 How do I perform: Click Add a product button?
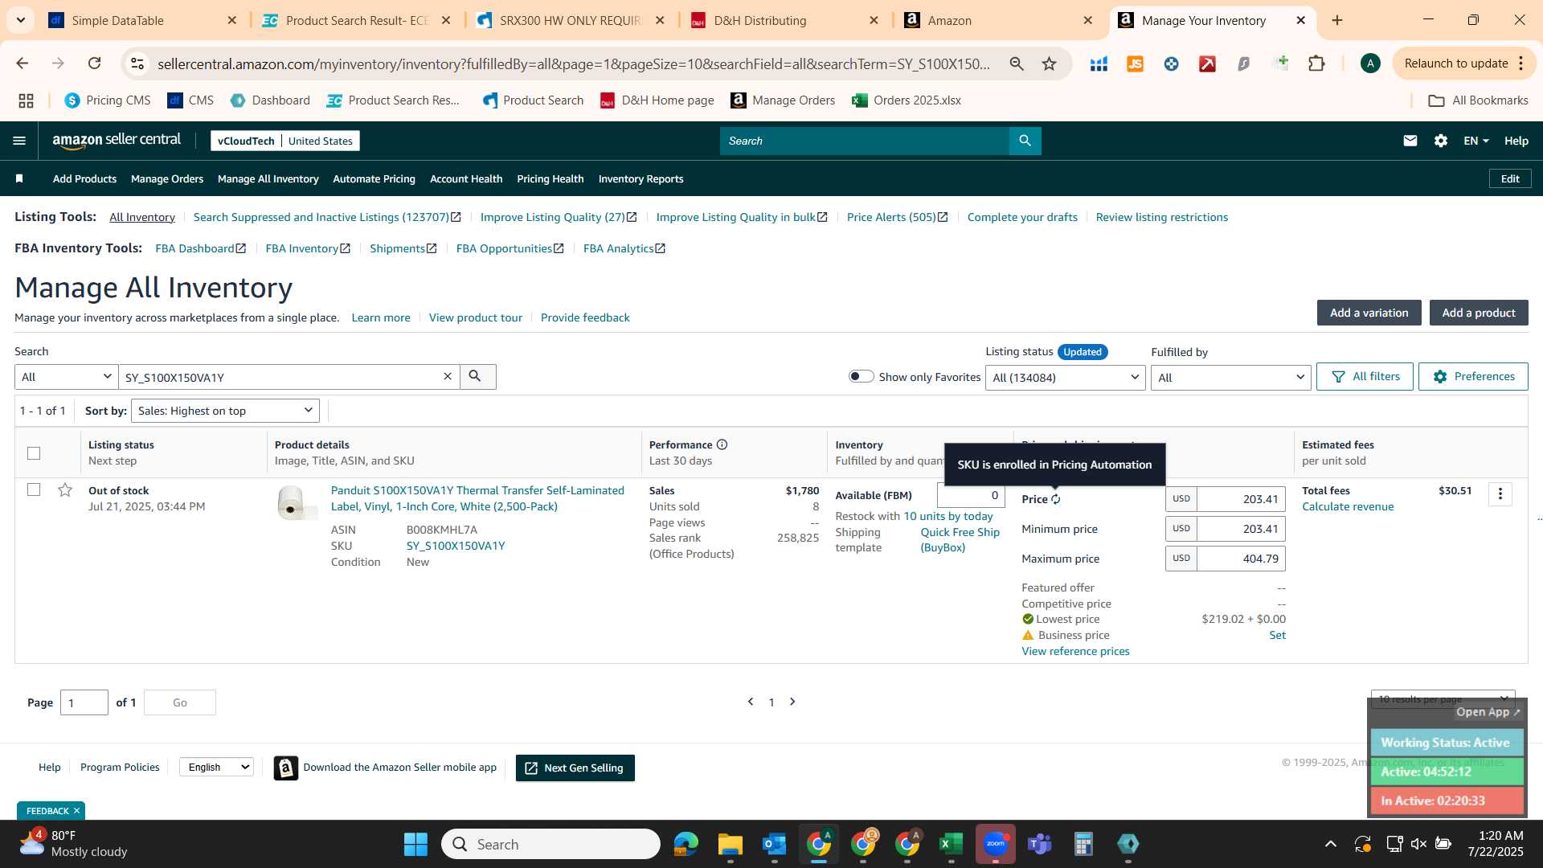(x=1479, y=313)
